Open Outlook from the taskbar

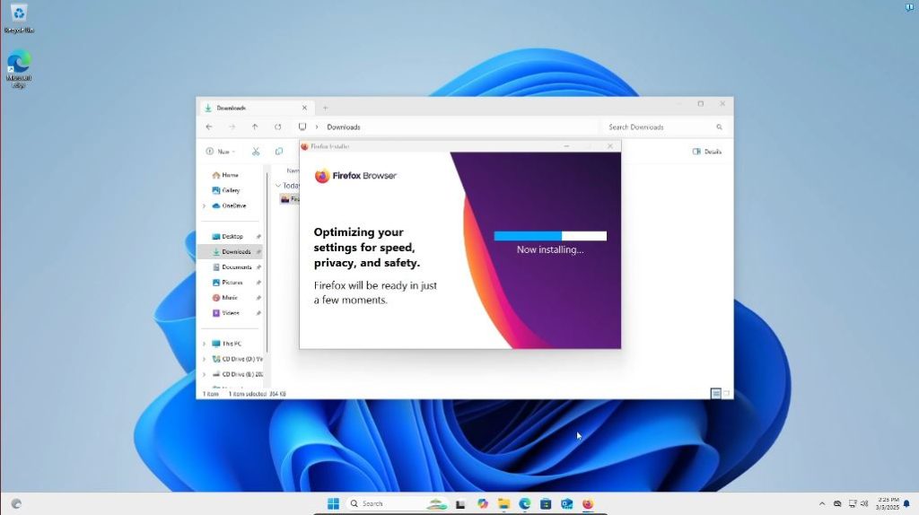567,504
